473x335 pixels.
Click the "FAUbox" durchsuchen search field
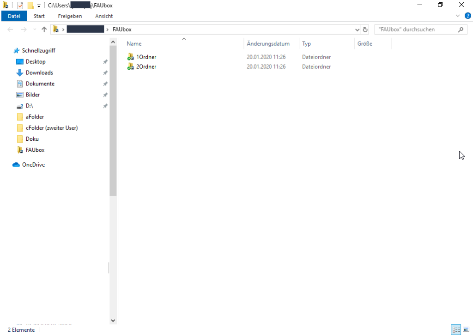pos(416,30)
